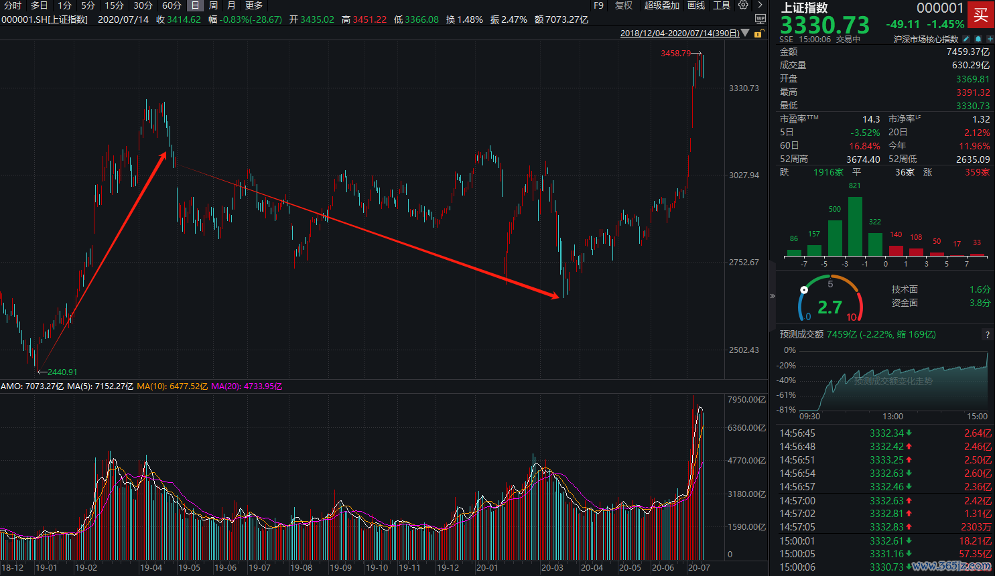Click the sentiment gauge white knob
The height and width of the screenshot is (576, 995).
(x=804, y=290)
